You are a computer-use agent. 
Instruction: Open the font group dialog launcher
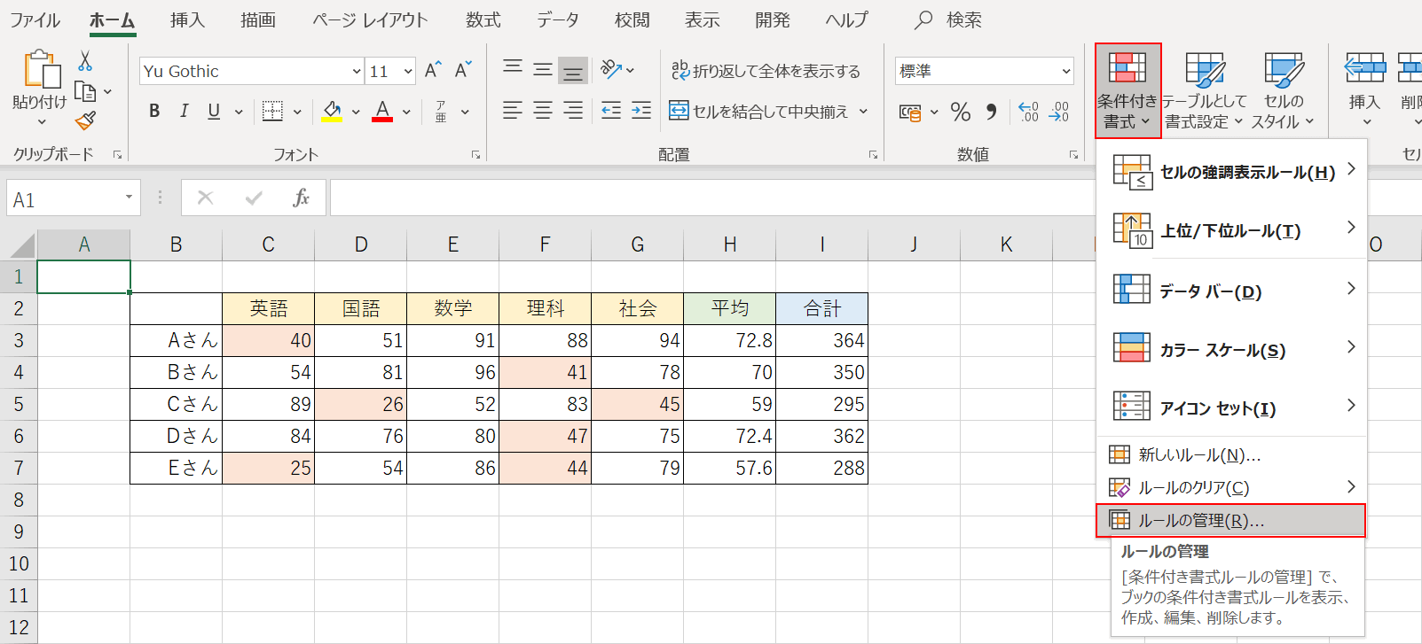click(x=476, y=155)
